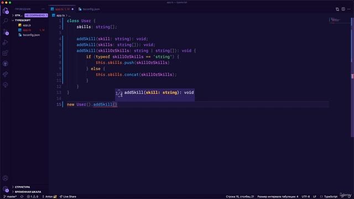Switch to the app.ts editor tab
This screenshot has height=199, width=354.
point(62,9)
